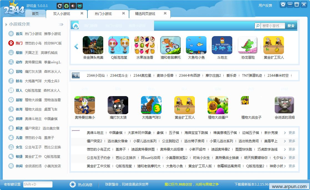The image size is (310, 190).
Task: Click the search magnifier icon
Action: pyautogui.click(x=258, y=26)
